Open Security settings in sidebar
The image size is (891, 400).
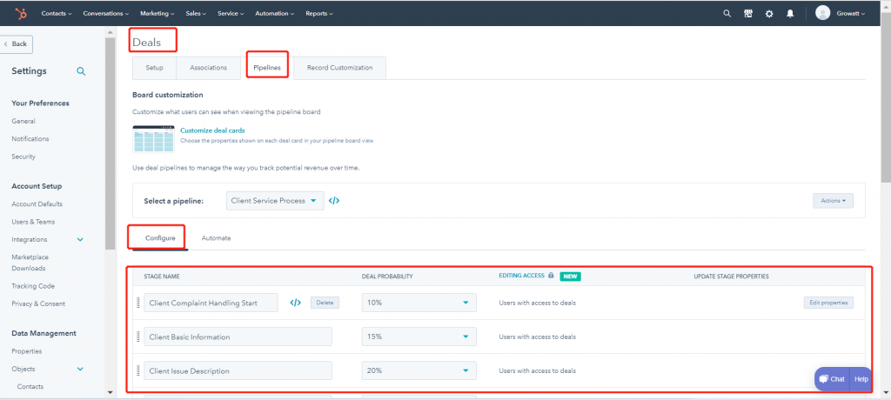point(23,157)
